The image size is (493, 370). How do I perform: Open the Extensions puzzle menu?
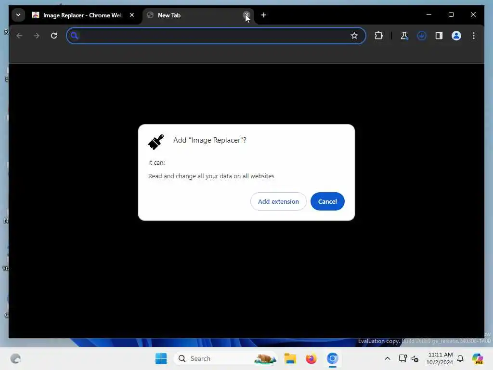click(x=378, y=36)
